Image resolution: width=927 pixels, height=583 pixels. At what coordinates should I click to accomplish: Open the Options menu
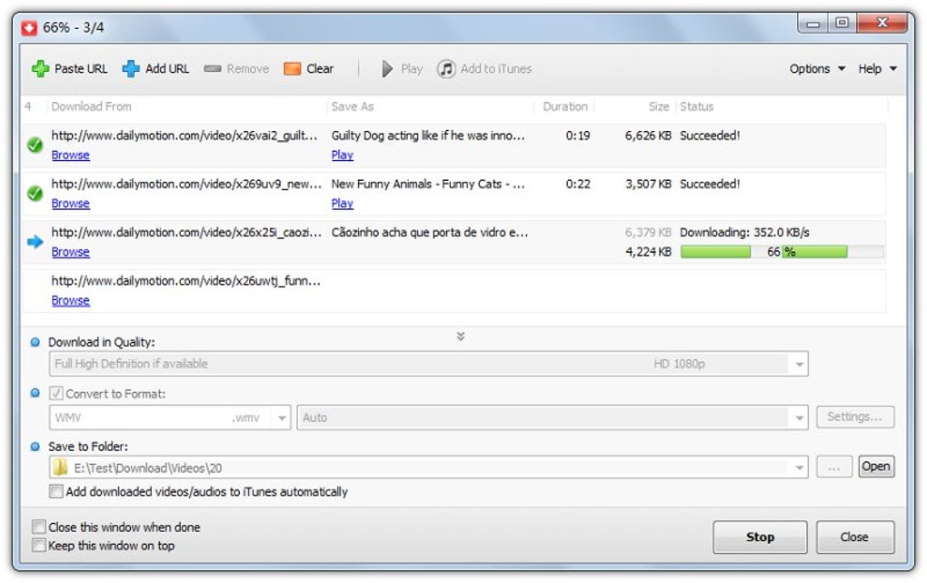817,68
